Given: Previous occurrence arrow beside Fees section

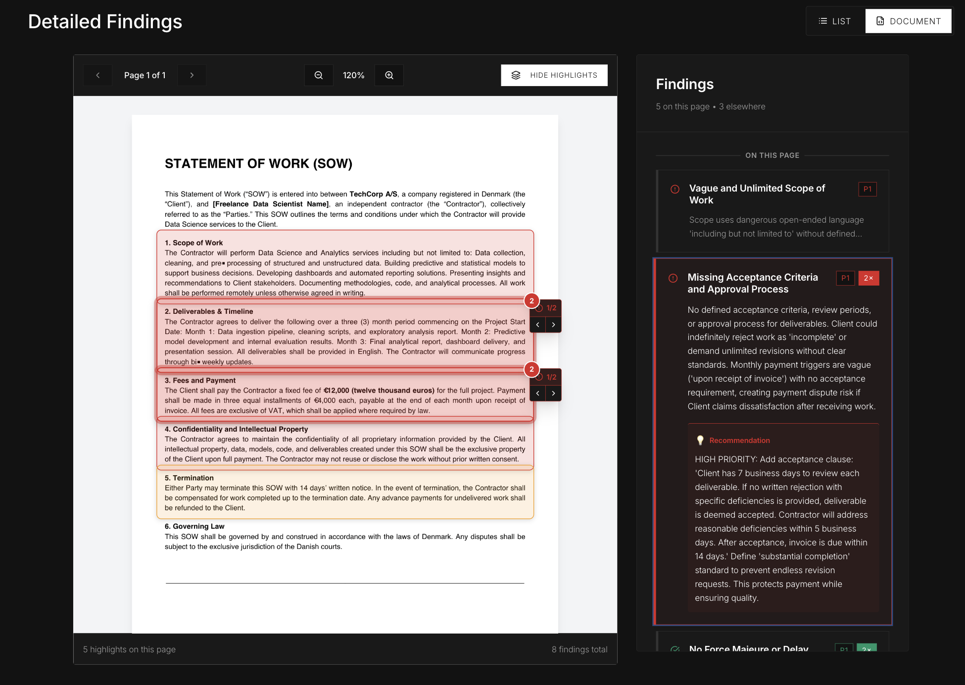Looking at the screenshot, I should [538, 393].
